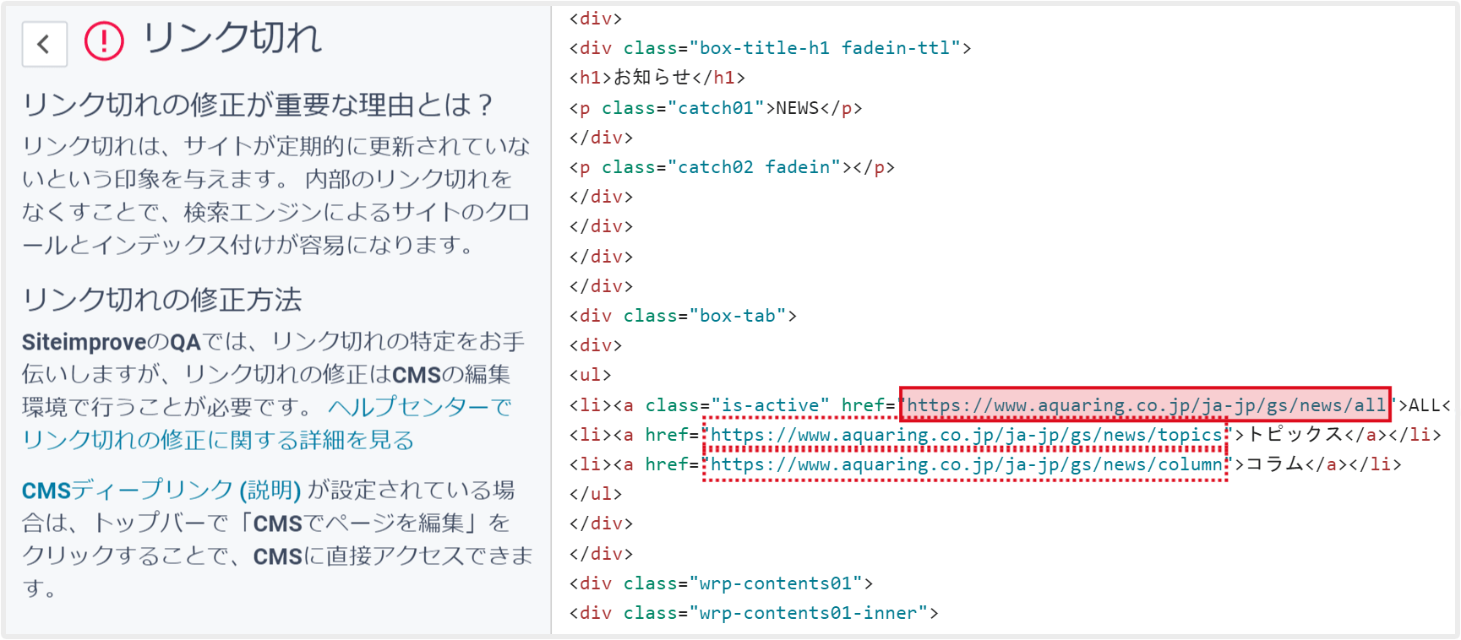The image size is (1461, 640).
Task: Select the catch02 fadein paragraph line
Action: [731, 167]
